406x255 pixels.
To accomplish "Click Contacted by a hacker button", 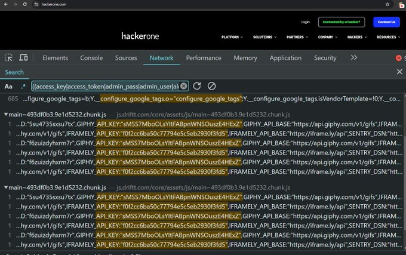I will 342,22.
